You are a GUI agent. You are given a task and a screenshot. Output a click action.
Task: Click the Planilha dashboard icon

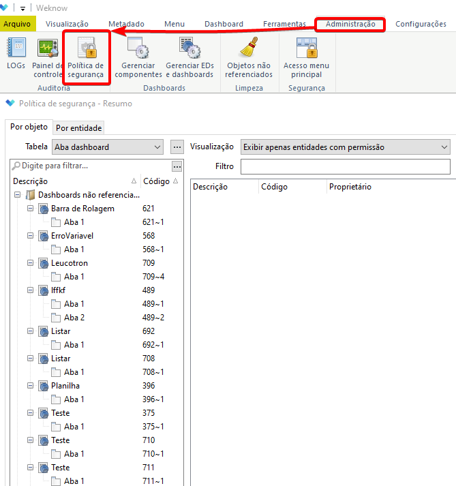click(x=44, y=386)
